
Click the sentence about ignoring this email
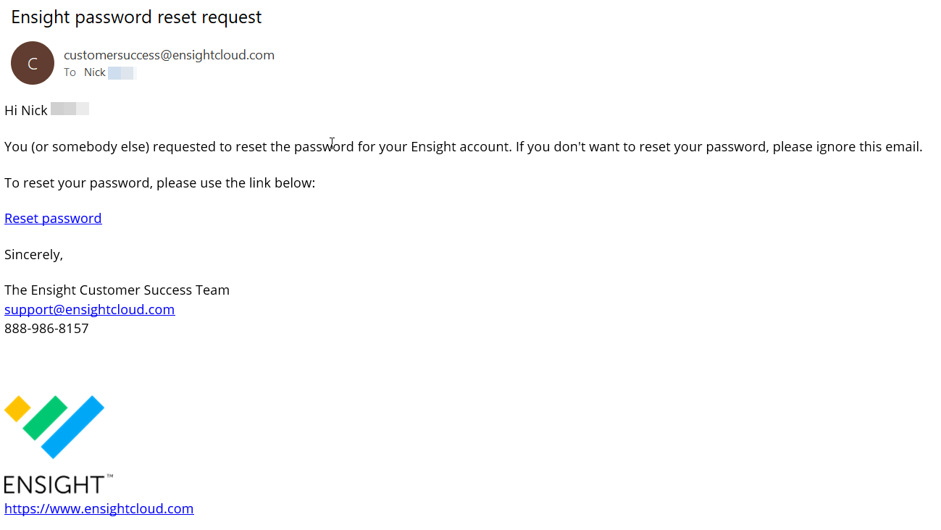click(x=719, y=146)
